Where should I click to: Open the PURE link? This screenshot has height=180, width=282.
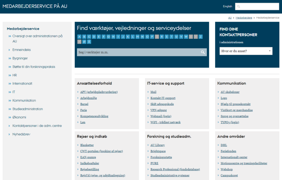point(154,163)
